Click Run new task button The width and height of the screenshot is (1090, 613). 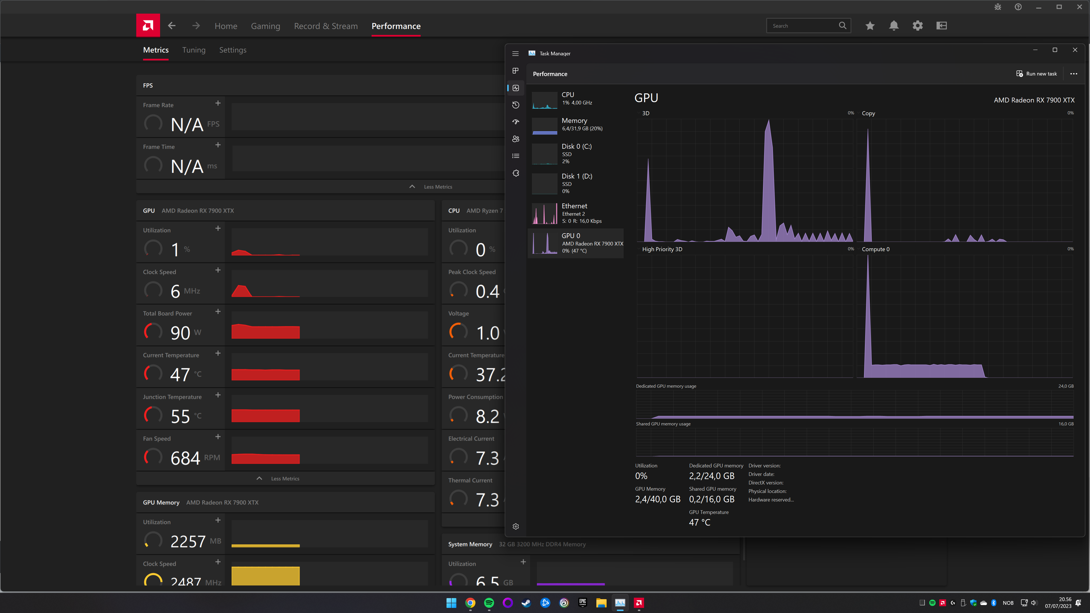1037,74
